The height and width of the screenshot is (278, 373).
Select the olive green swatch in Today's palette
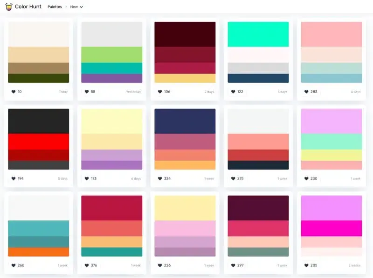(39, 78)
